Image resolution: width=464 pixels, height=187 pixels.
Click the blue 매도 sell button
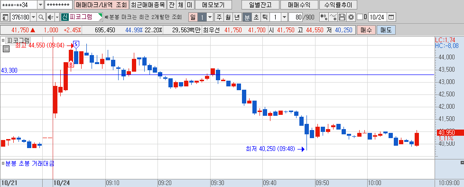tap(386, 30)
